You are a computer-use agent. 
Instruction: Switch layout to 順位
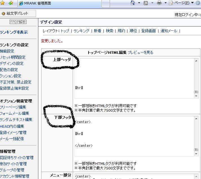tap(133, 31)
